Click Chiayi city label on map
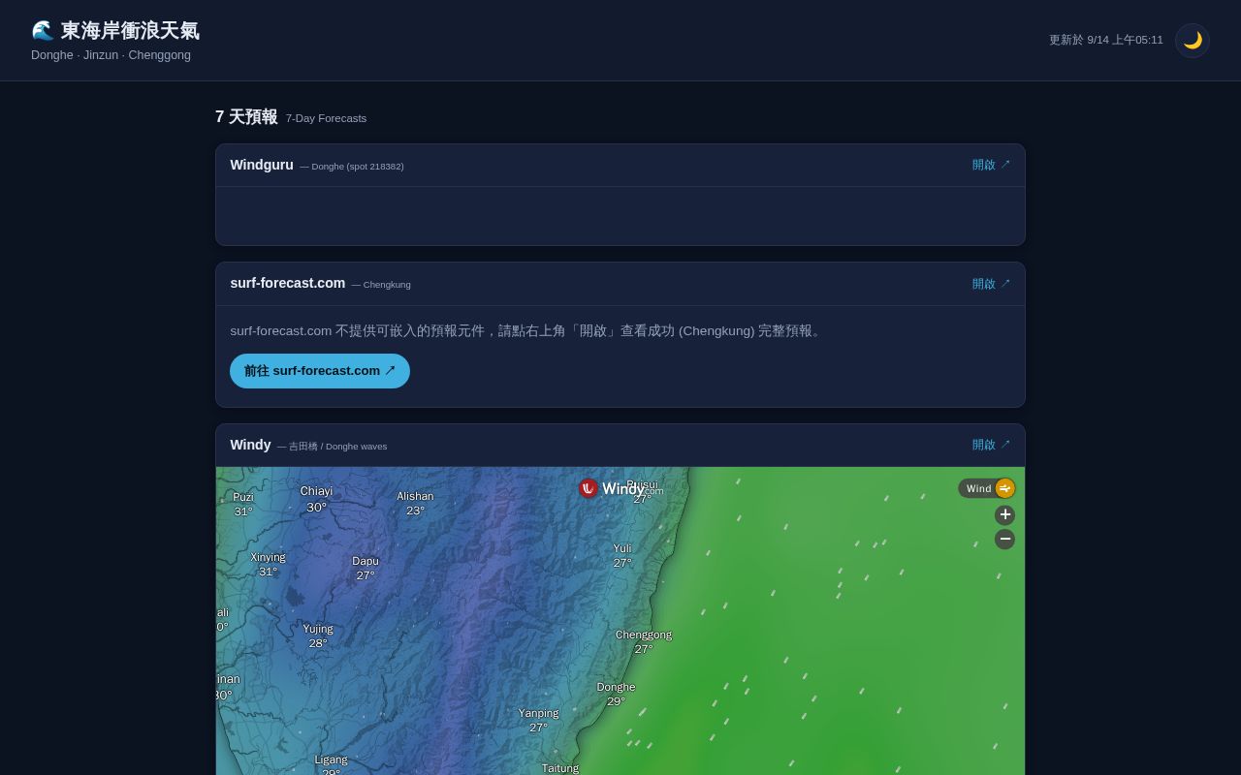The height and width of the screenshot is (775, 1241). pyautogui.click(x=316, y=491)
